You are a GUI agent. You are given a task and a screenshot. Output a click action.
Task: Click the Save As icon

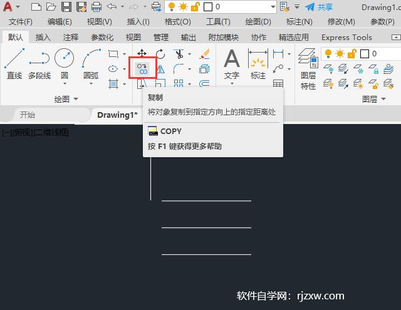[81, 7]
